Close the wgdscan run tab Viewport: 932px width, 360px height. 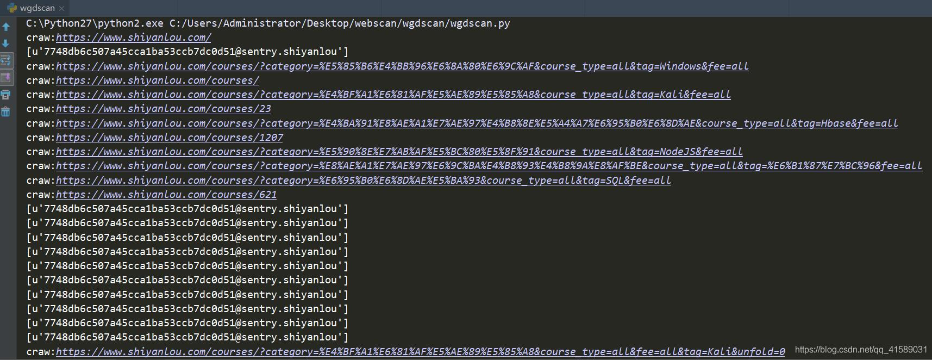coord(61,8)
